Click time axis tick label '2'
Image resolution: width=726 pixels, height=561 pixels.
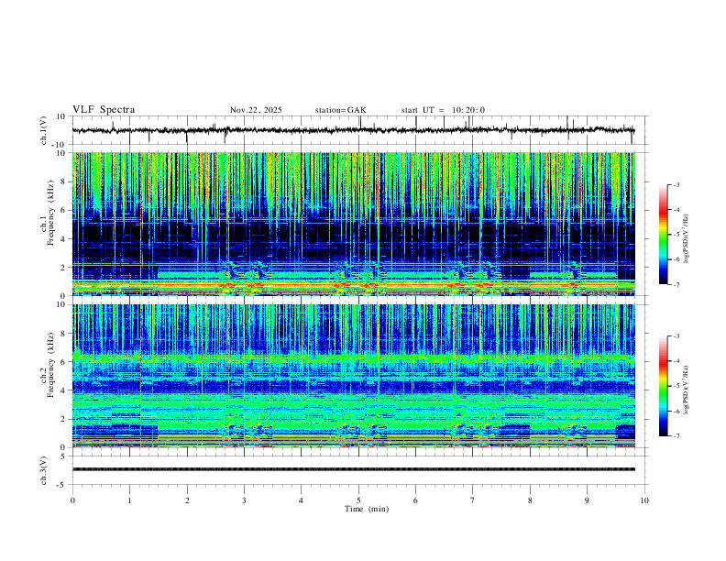(x=187, y=500)
